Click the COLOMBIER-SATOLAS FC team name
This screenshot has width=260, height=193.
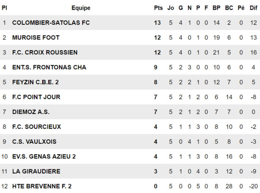click(51, 23)
